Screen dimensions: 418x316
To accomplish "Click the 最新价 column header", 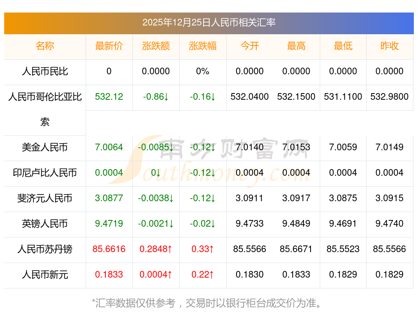I will (109, 46).
